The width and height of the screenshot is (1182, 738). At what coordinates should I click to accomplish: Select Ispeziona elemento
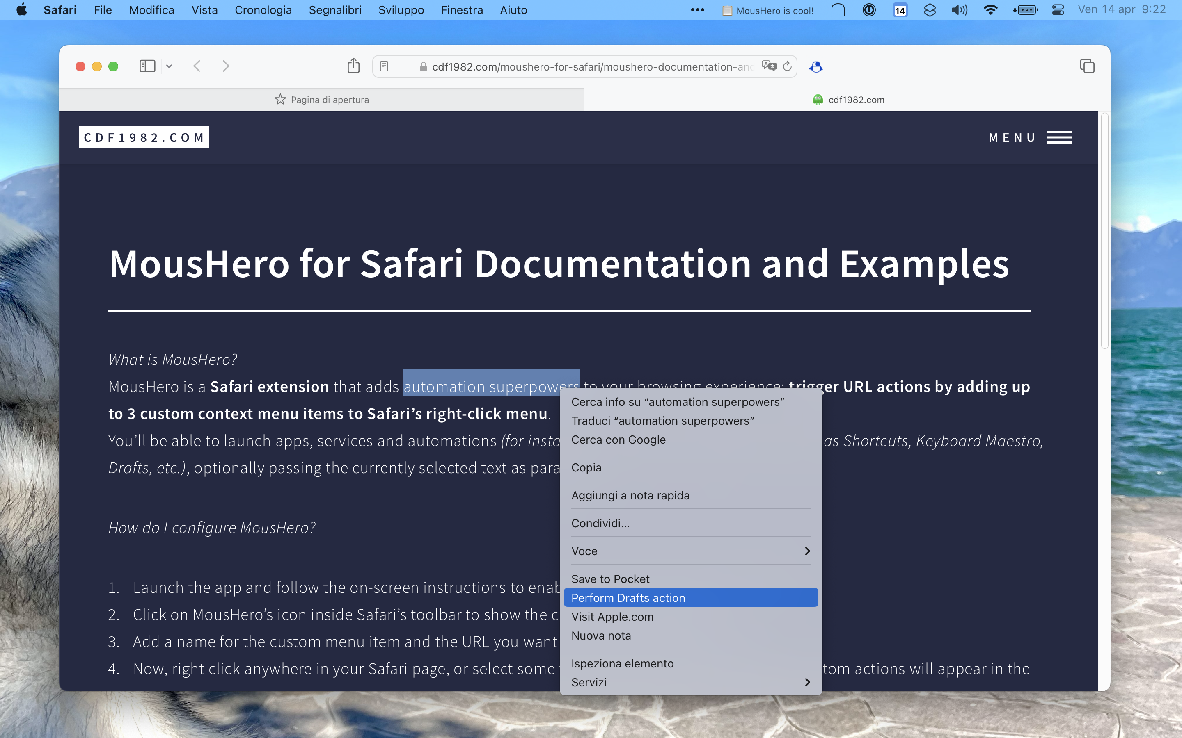[x=691, y=663]
